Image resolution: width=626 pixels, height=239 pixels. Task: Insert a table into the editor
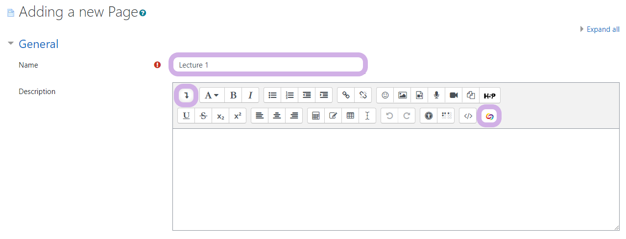[x=350, y=116]
